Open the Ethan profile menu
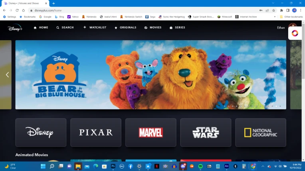This screenshot has height=171, width=305. pyautogui.click(x=281, y=28)
